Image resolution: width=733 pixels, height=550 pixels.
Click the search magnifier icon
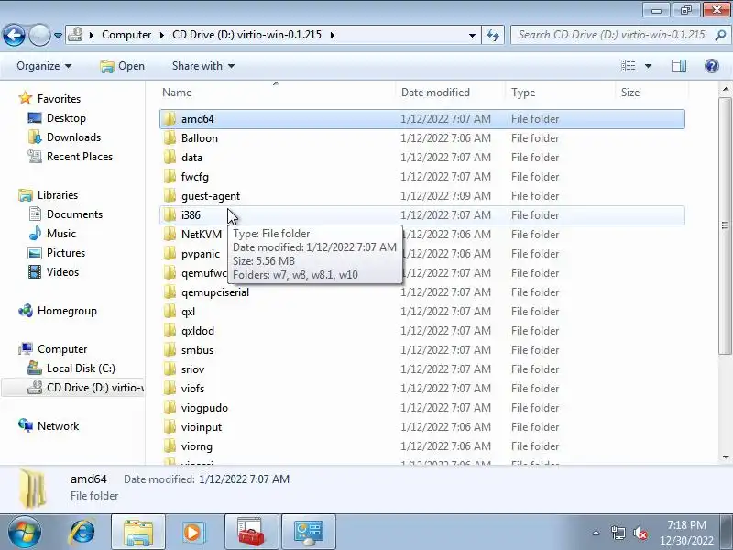pyautogui.click(x=720, y=35)
